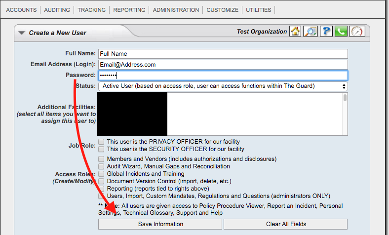Image resolution: width=389 pixels, height=235 pixels.
Task: Open the Status dropdown
Action: click(223, 86)
